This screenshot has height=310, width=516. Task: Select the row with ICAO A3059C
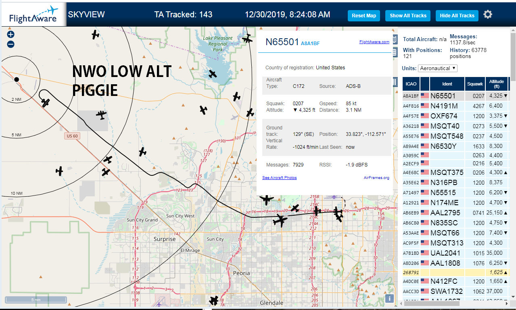(455, 155)
